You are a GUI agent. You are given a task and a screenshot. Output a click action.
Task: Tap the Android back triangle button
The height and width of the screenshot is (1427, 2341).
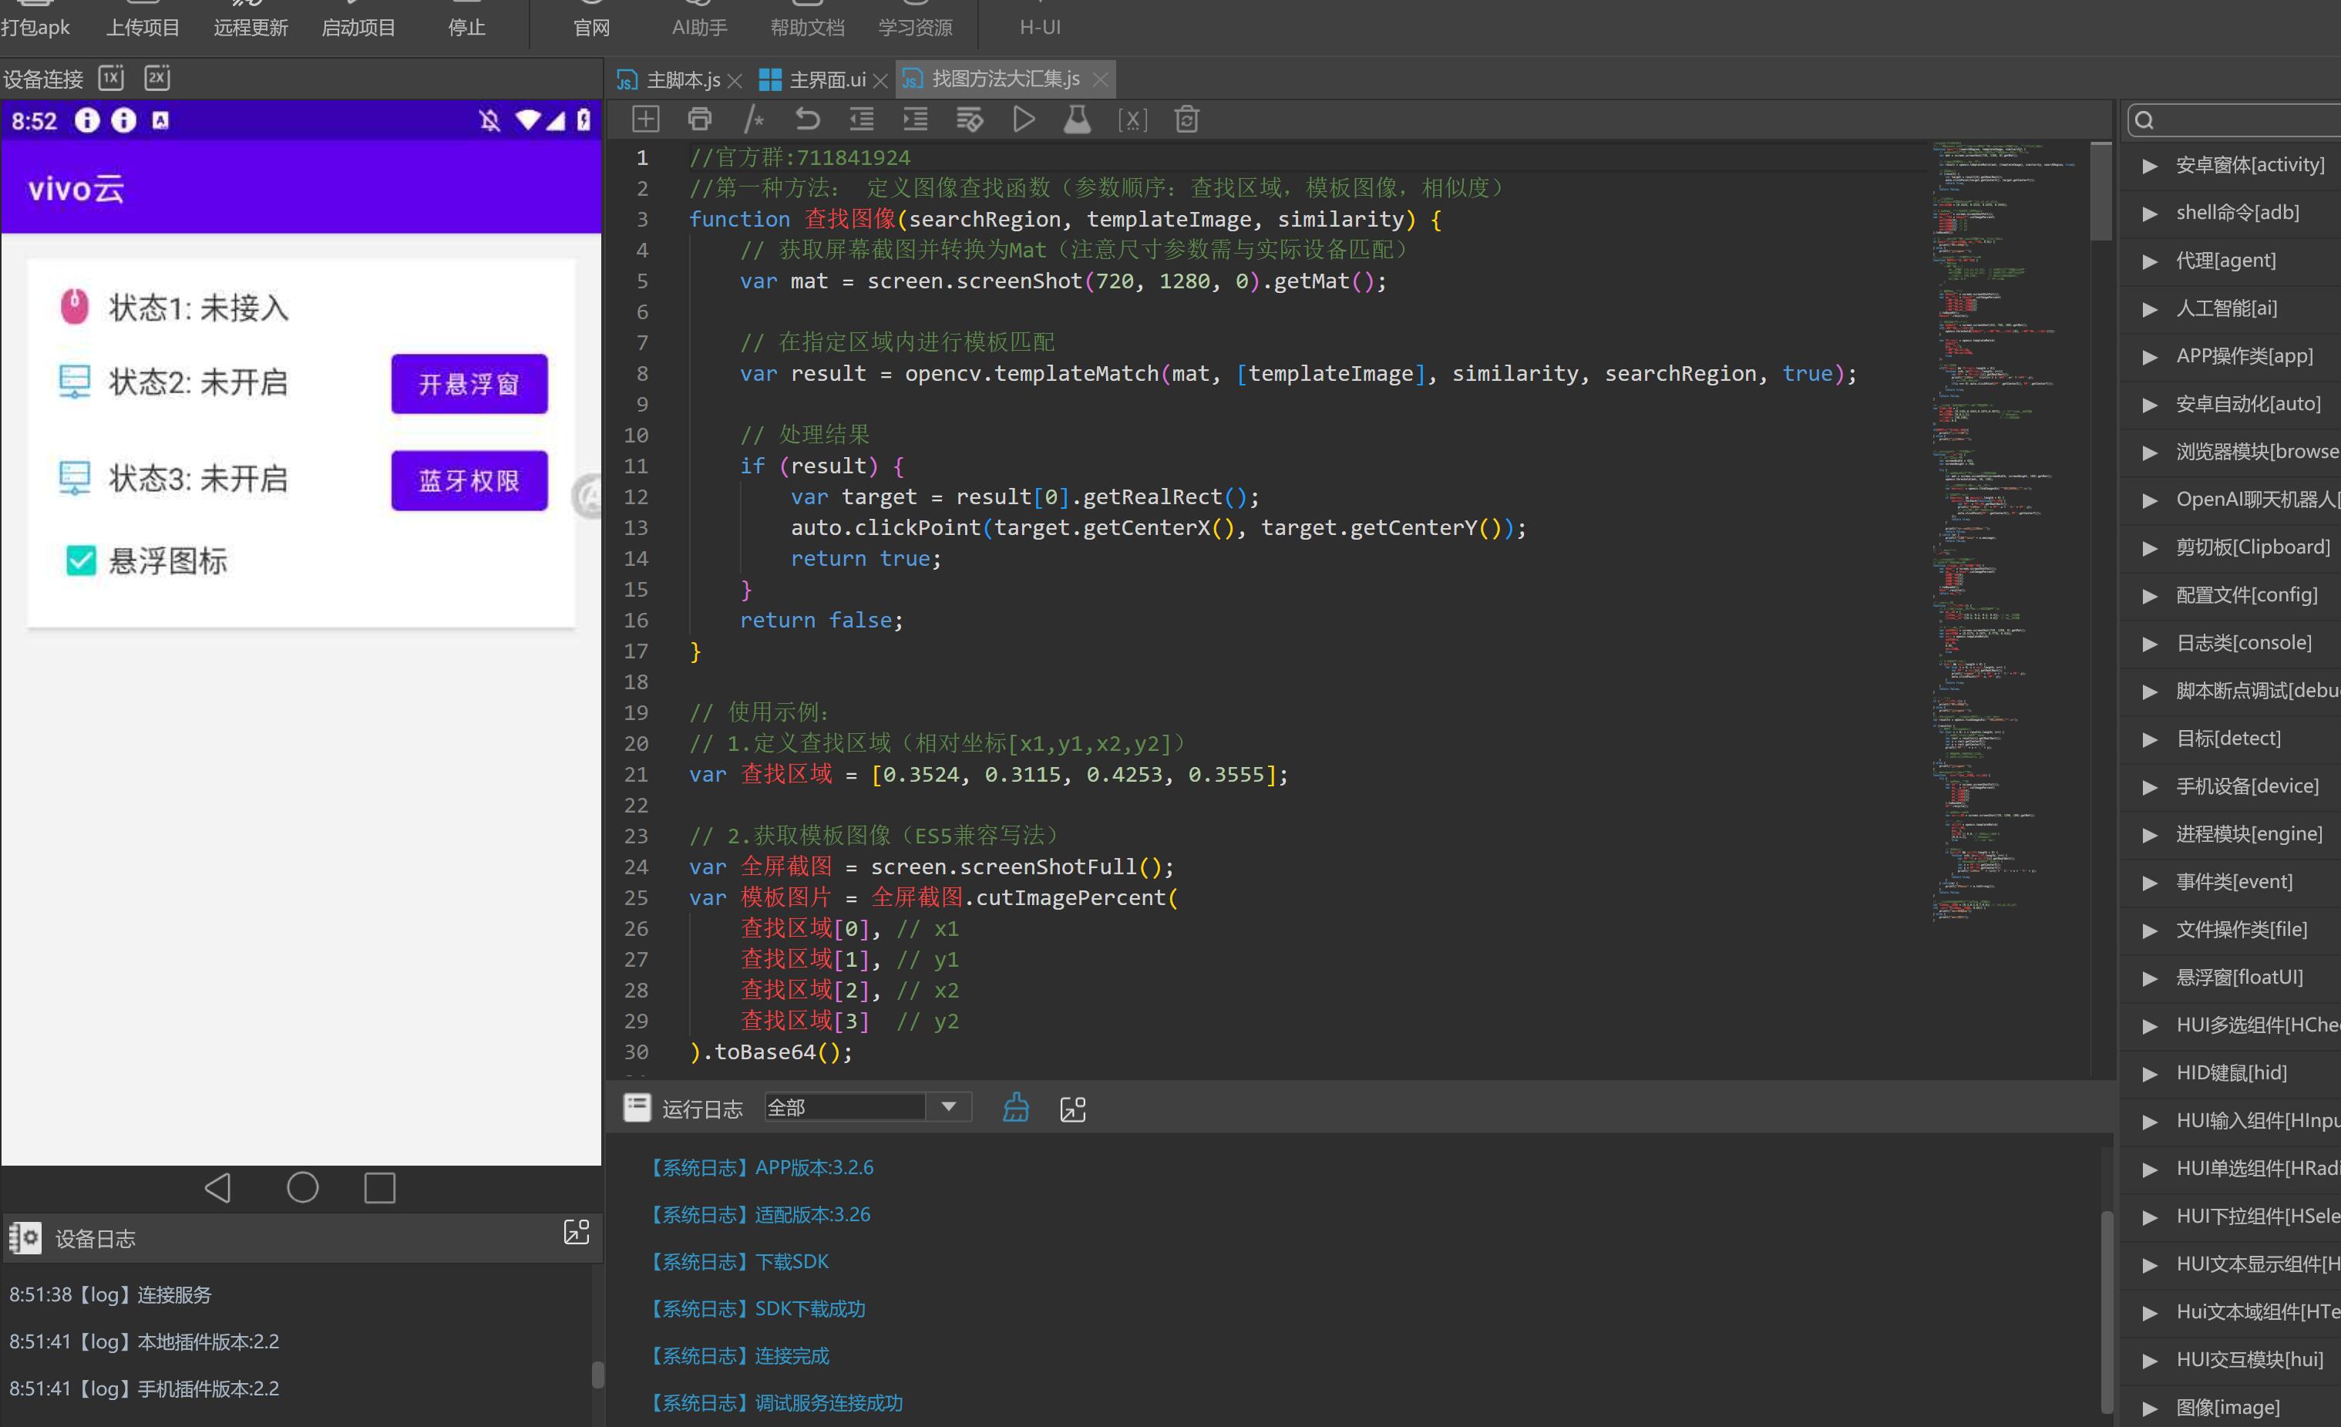(x=218, y=1186)
